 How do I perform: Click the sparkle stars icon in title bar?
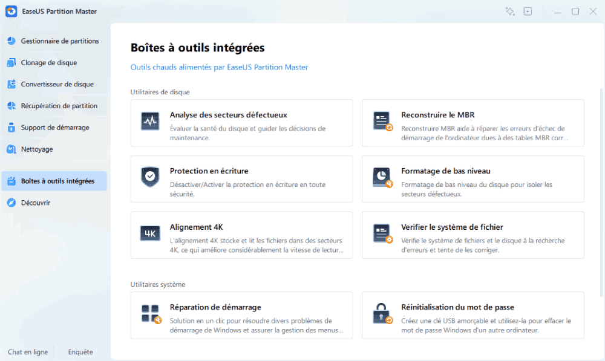point(510,11)
